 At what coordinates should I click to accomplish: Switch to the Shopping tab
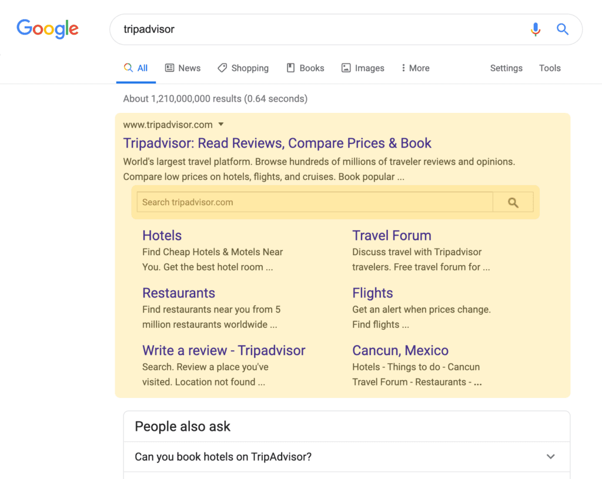(x=243, y=68)
